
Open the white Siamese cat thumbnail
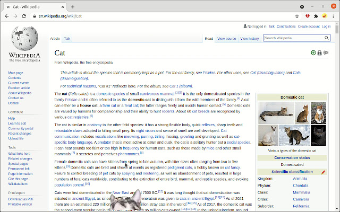point(268,135)
